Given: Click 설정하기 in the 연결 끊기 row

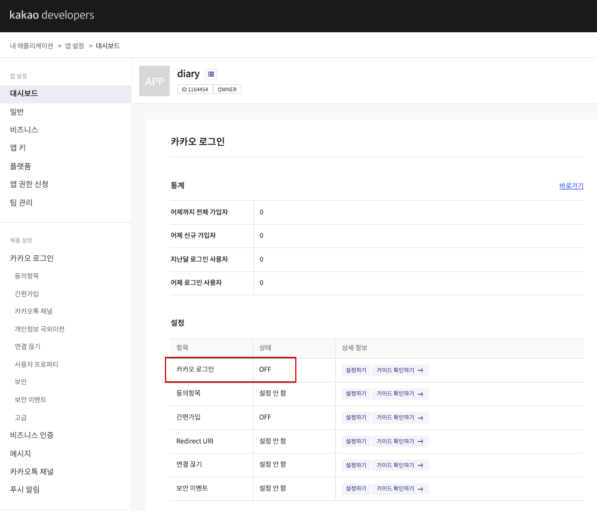Looking at the screenshot, I should pos(356,466).
